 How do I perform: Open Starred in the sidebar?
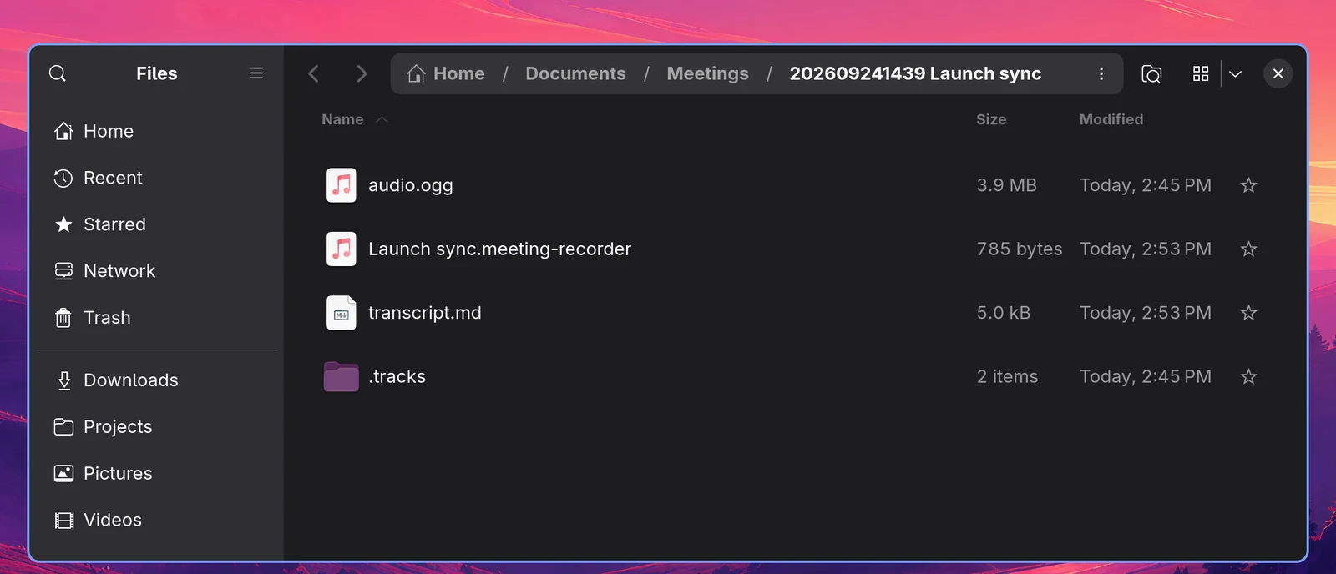(157, 224)
